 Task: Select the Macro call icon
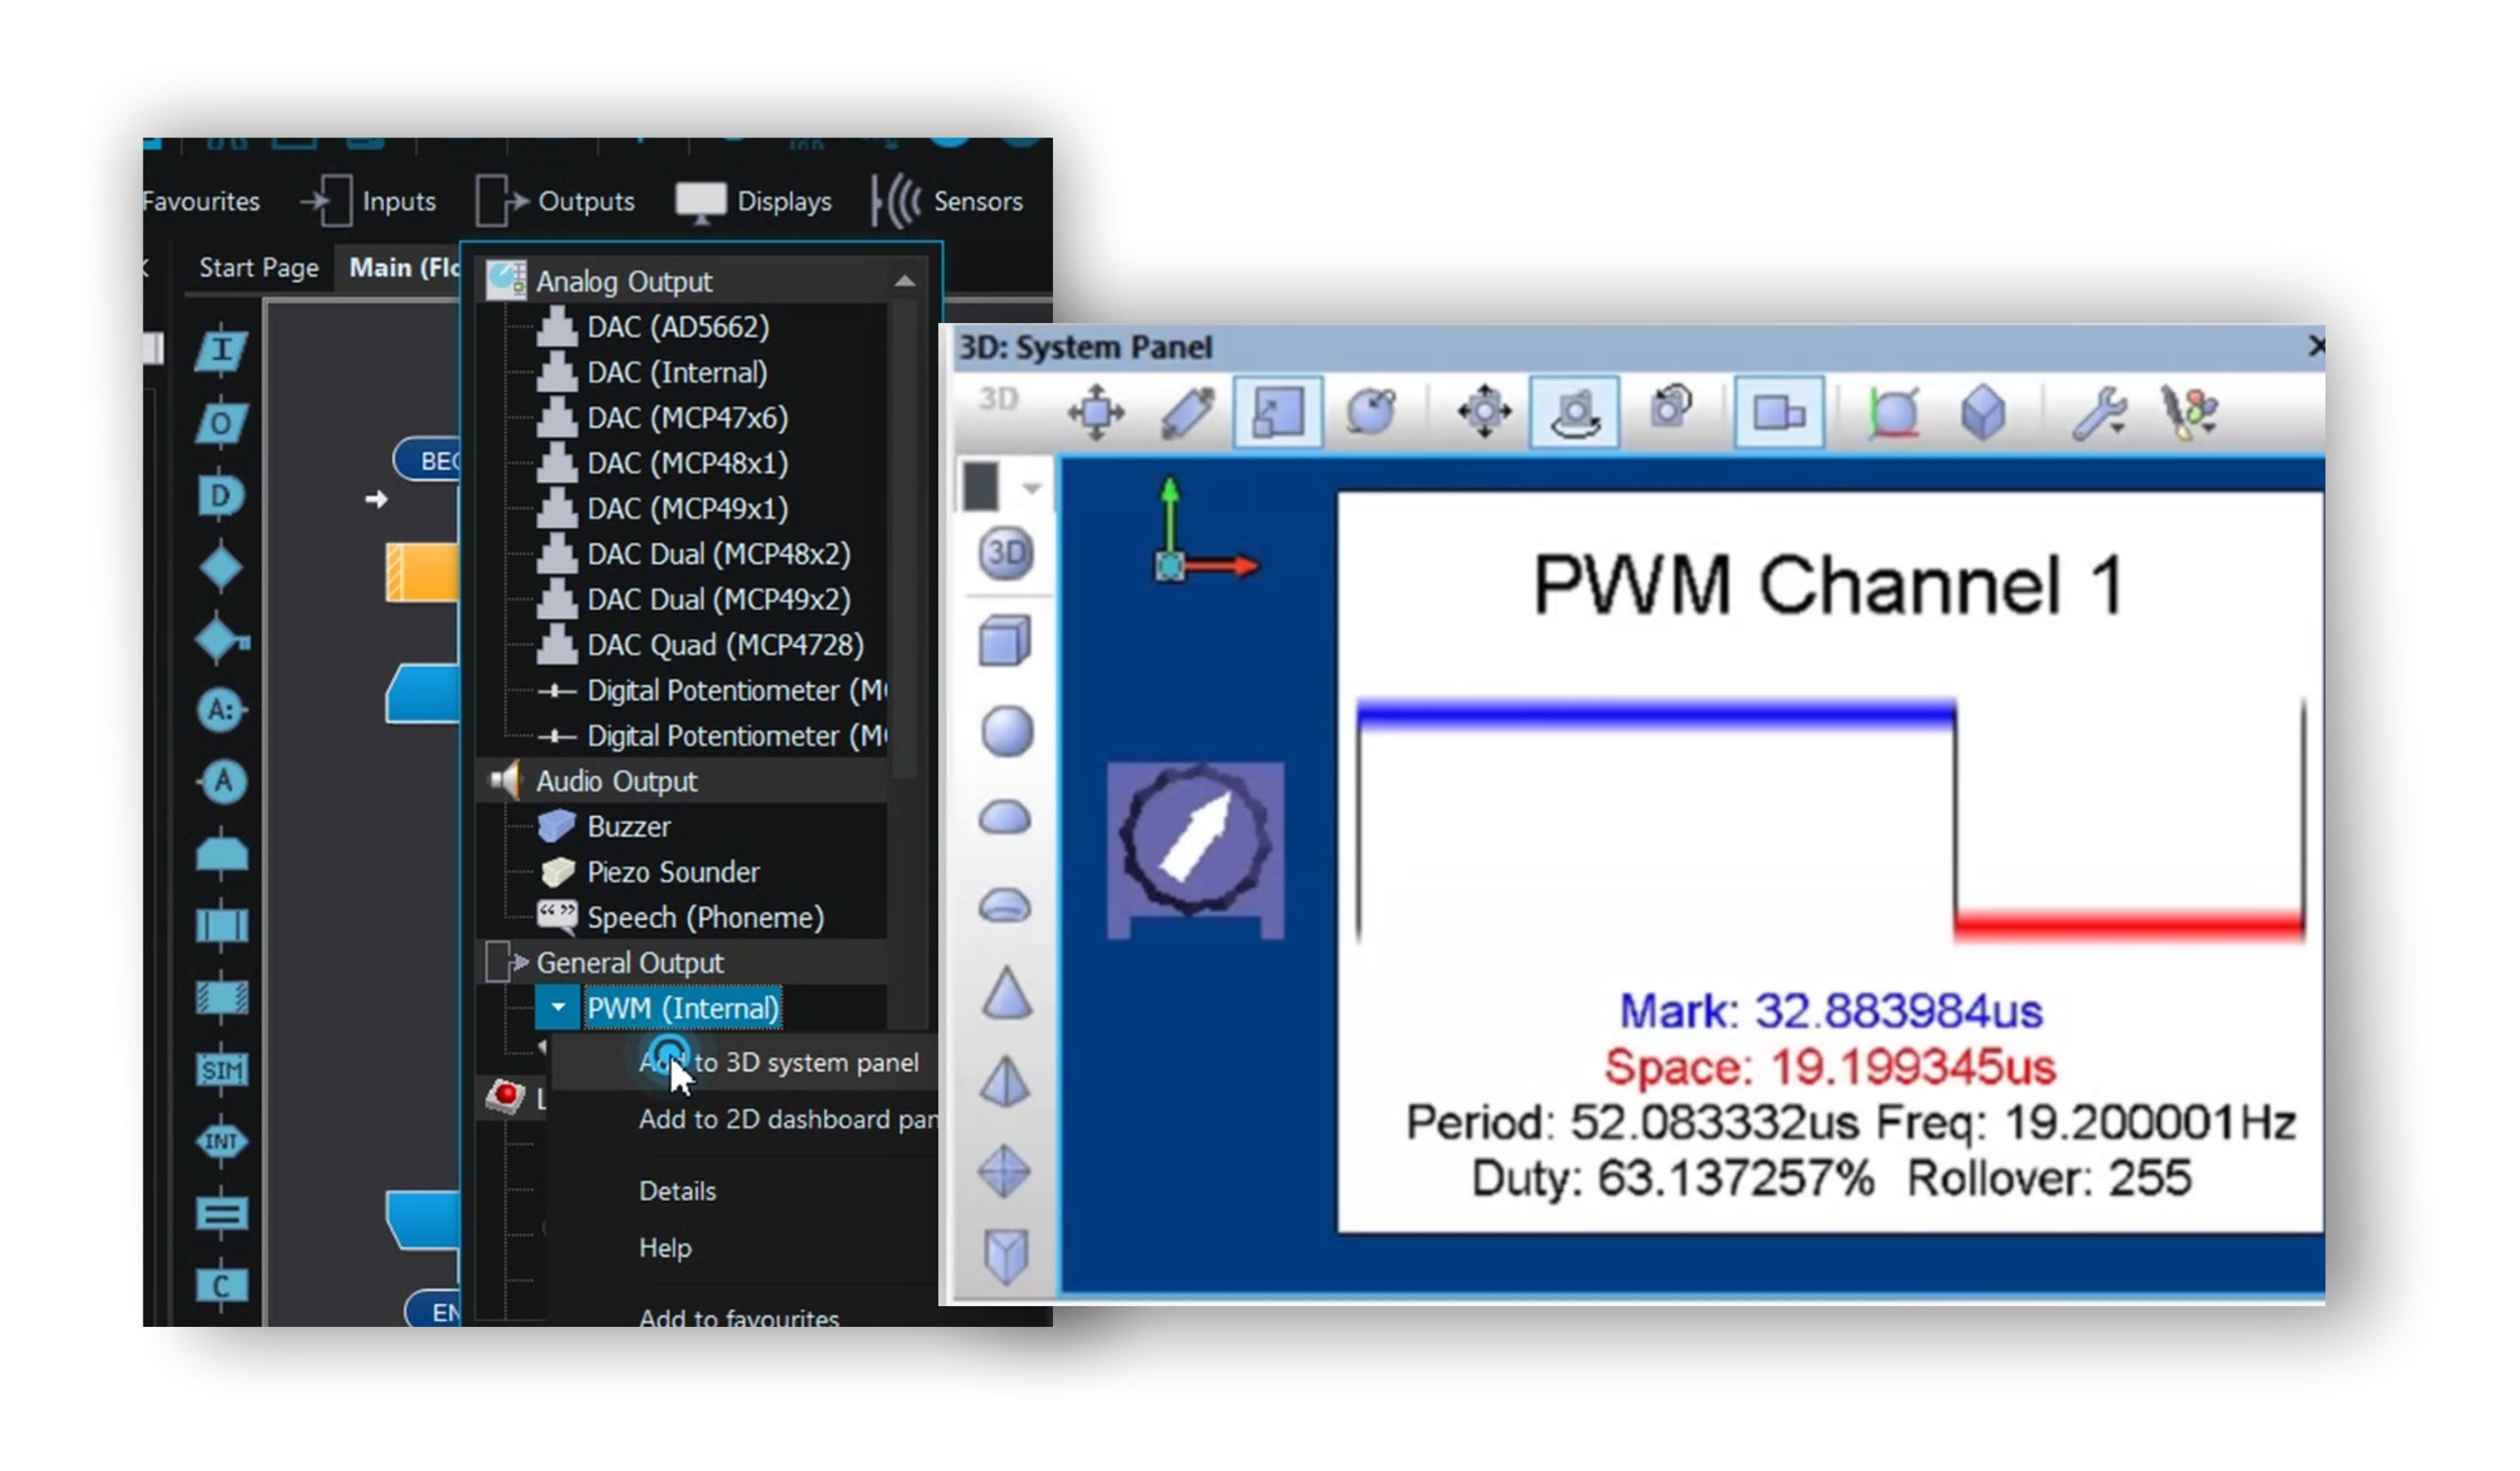(221, 926)
